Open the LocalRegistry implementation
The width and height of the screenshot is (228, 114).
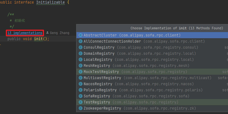pyautogui.click(x=152, y=59)
